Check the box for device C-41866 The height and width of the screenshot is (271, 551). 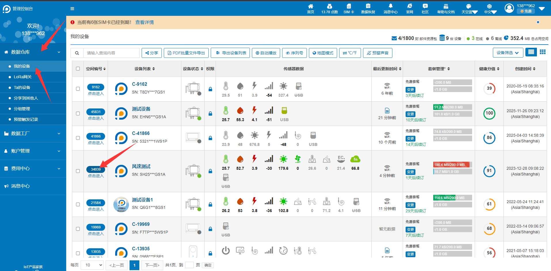pos(78,138)
